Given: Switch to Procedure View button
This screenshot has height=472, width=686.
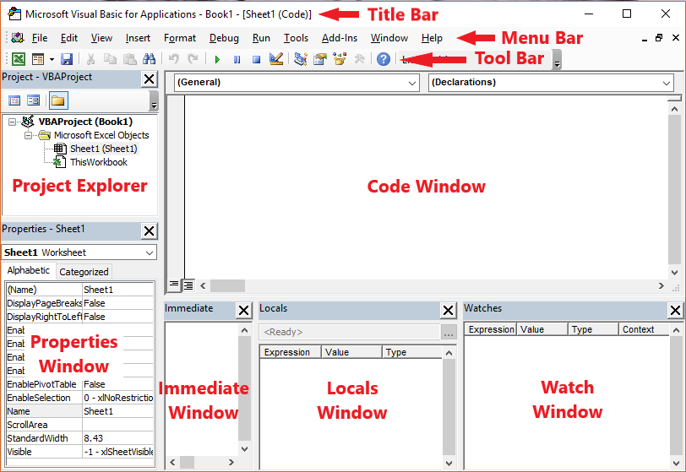Looking at the screenshot, I should click(174, 285).
